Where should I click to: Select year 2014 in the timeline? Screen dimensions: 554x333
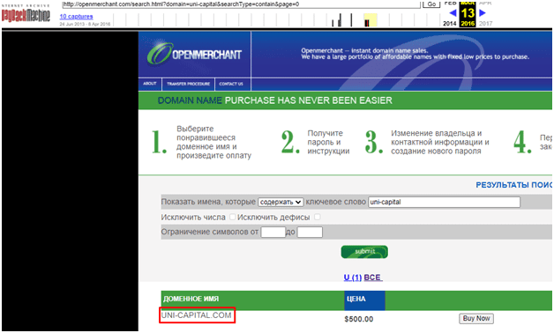coord(450,24)
